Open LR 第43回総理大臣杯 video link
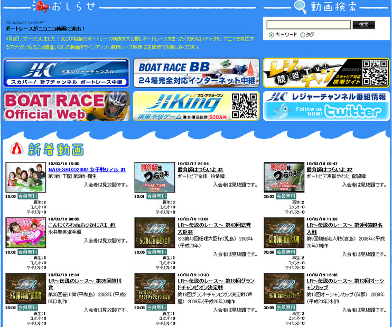 [x=214, y=228]
